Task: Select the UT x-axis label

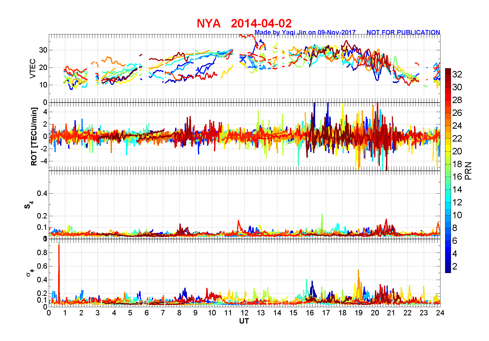Action: 244,321
